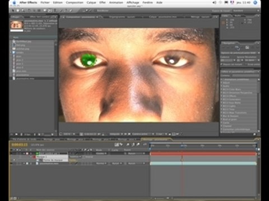The image size is (269, 201).
Task: Expand the BCC Lights effects category
Action: tap(221, 106)
